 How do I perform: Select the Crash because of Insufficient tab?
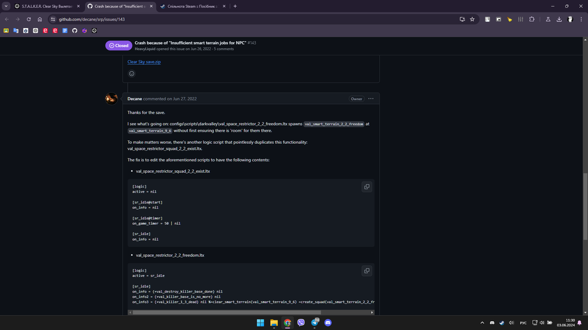(x=119, y=6)
